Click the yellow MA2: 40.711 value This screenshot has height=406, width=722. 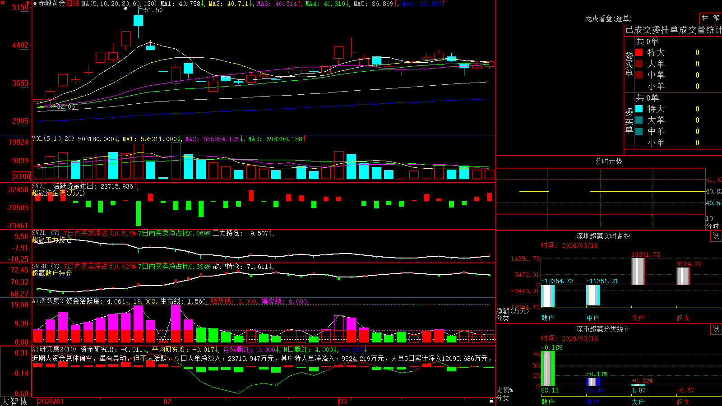click(230, 4)
